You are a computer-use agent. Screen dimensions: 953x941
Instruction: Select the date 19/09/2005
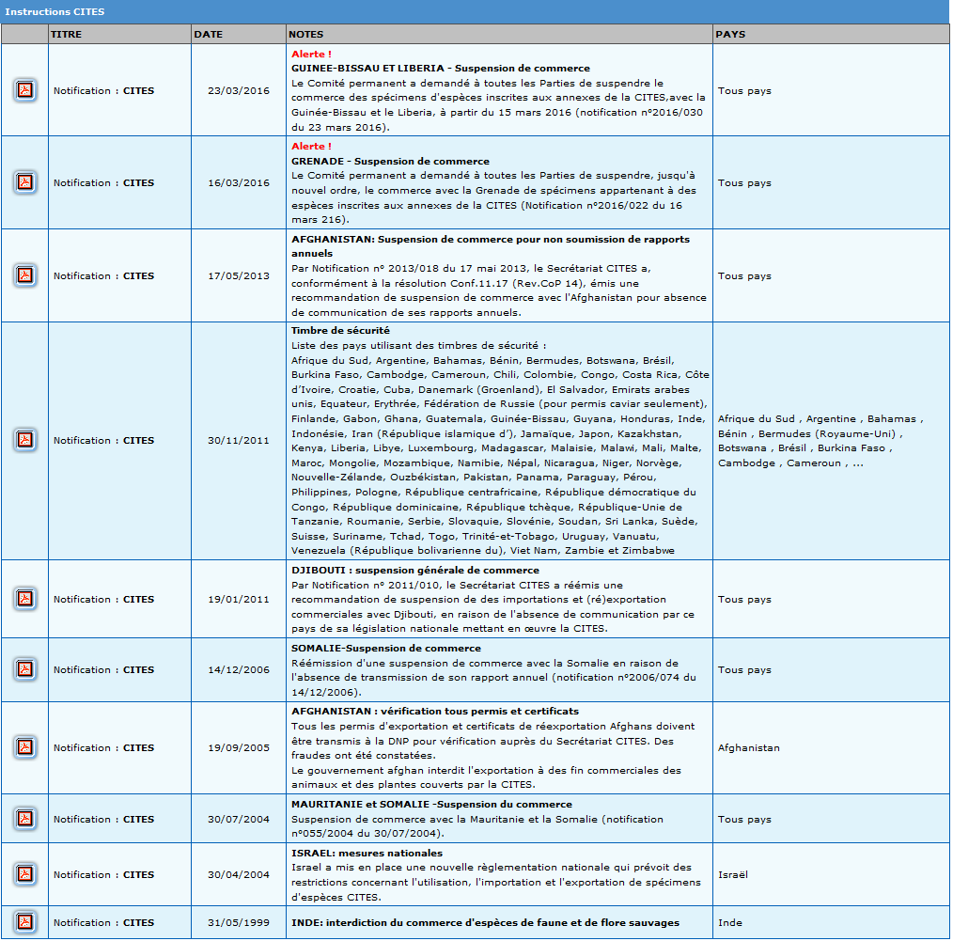click(239, 747)
